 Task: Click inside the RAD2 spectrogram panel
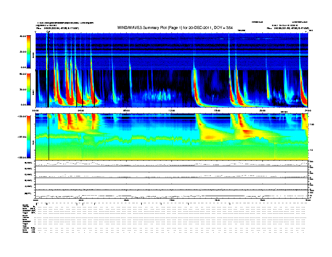[x=171, y=52]
